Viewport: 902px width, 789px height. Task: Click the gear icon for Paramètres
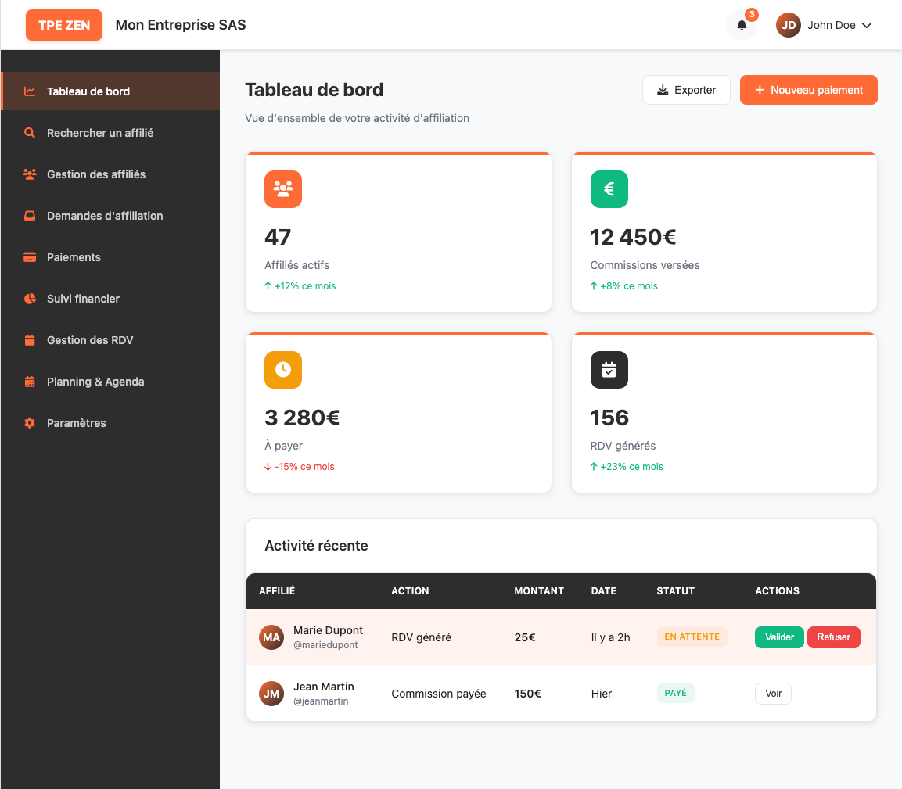coord(30,423)
